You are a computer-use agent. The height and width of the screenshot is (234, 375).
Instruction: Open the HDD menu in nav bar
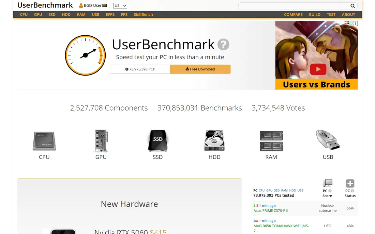click(x=66, y=15)
